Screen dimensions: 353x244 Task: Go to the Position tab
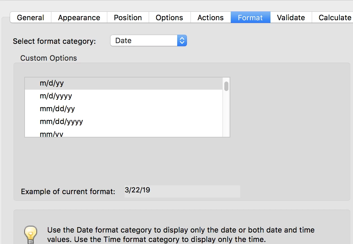point(128,18)
